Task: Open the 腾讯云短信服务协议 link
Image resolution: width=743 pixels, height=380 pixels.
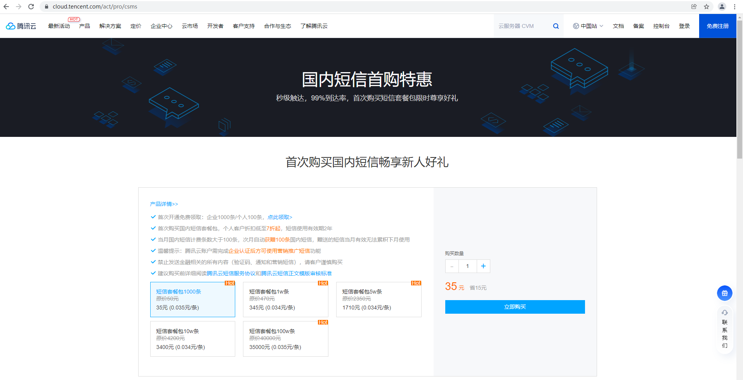Action: coord(231,273)
